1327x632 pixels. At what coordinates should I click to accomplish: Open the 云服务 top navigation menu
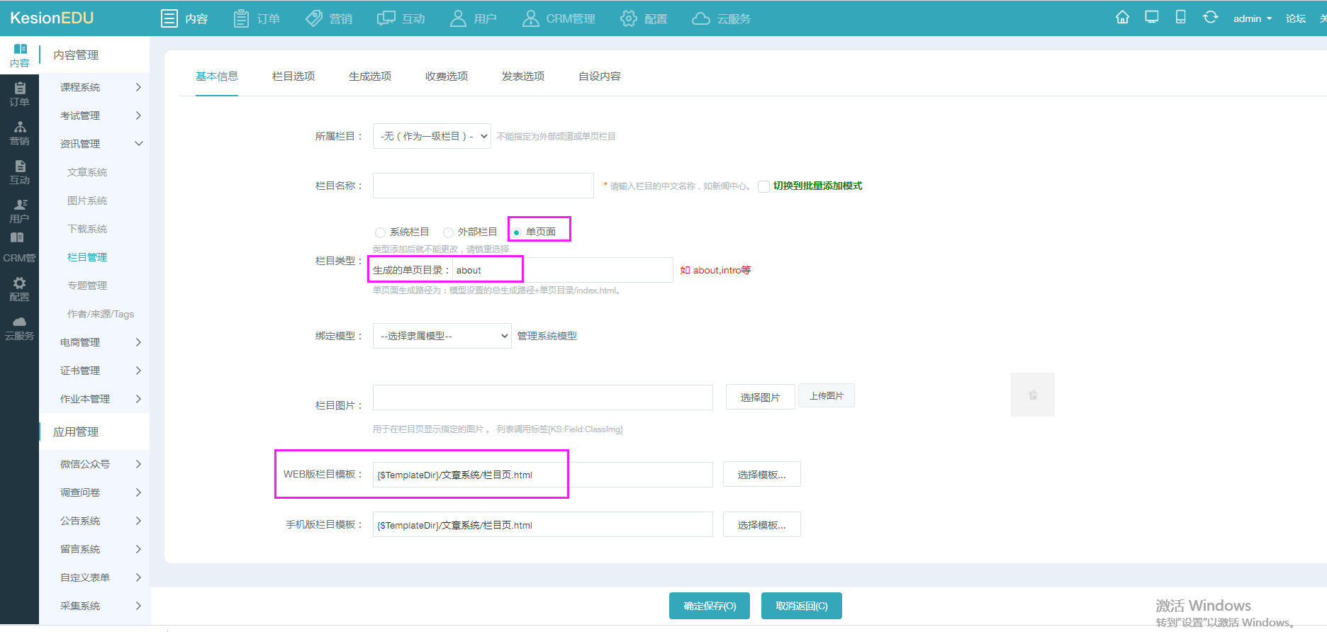pyautogui.click(x=721, y=18)
